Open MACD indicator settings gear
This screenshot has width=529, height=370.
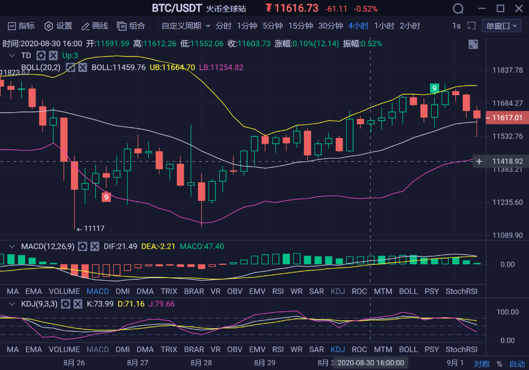pos(82,246)
